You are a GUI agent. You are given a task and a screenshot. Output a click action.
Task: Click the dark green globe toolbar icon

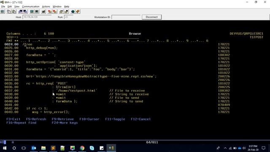pos(73,11)
